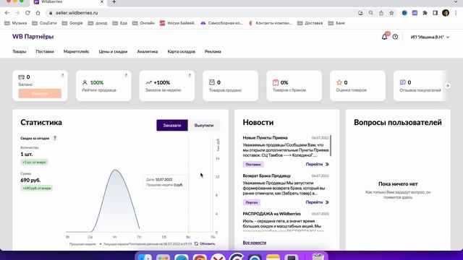Click the Поставки news tag
The width and height of the screenshot is (463, 260).
point(253,165)
